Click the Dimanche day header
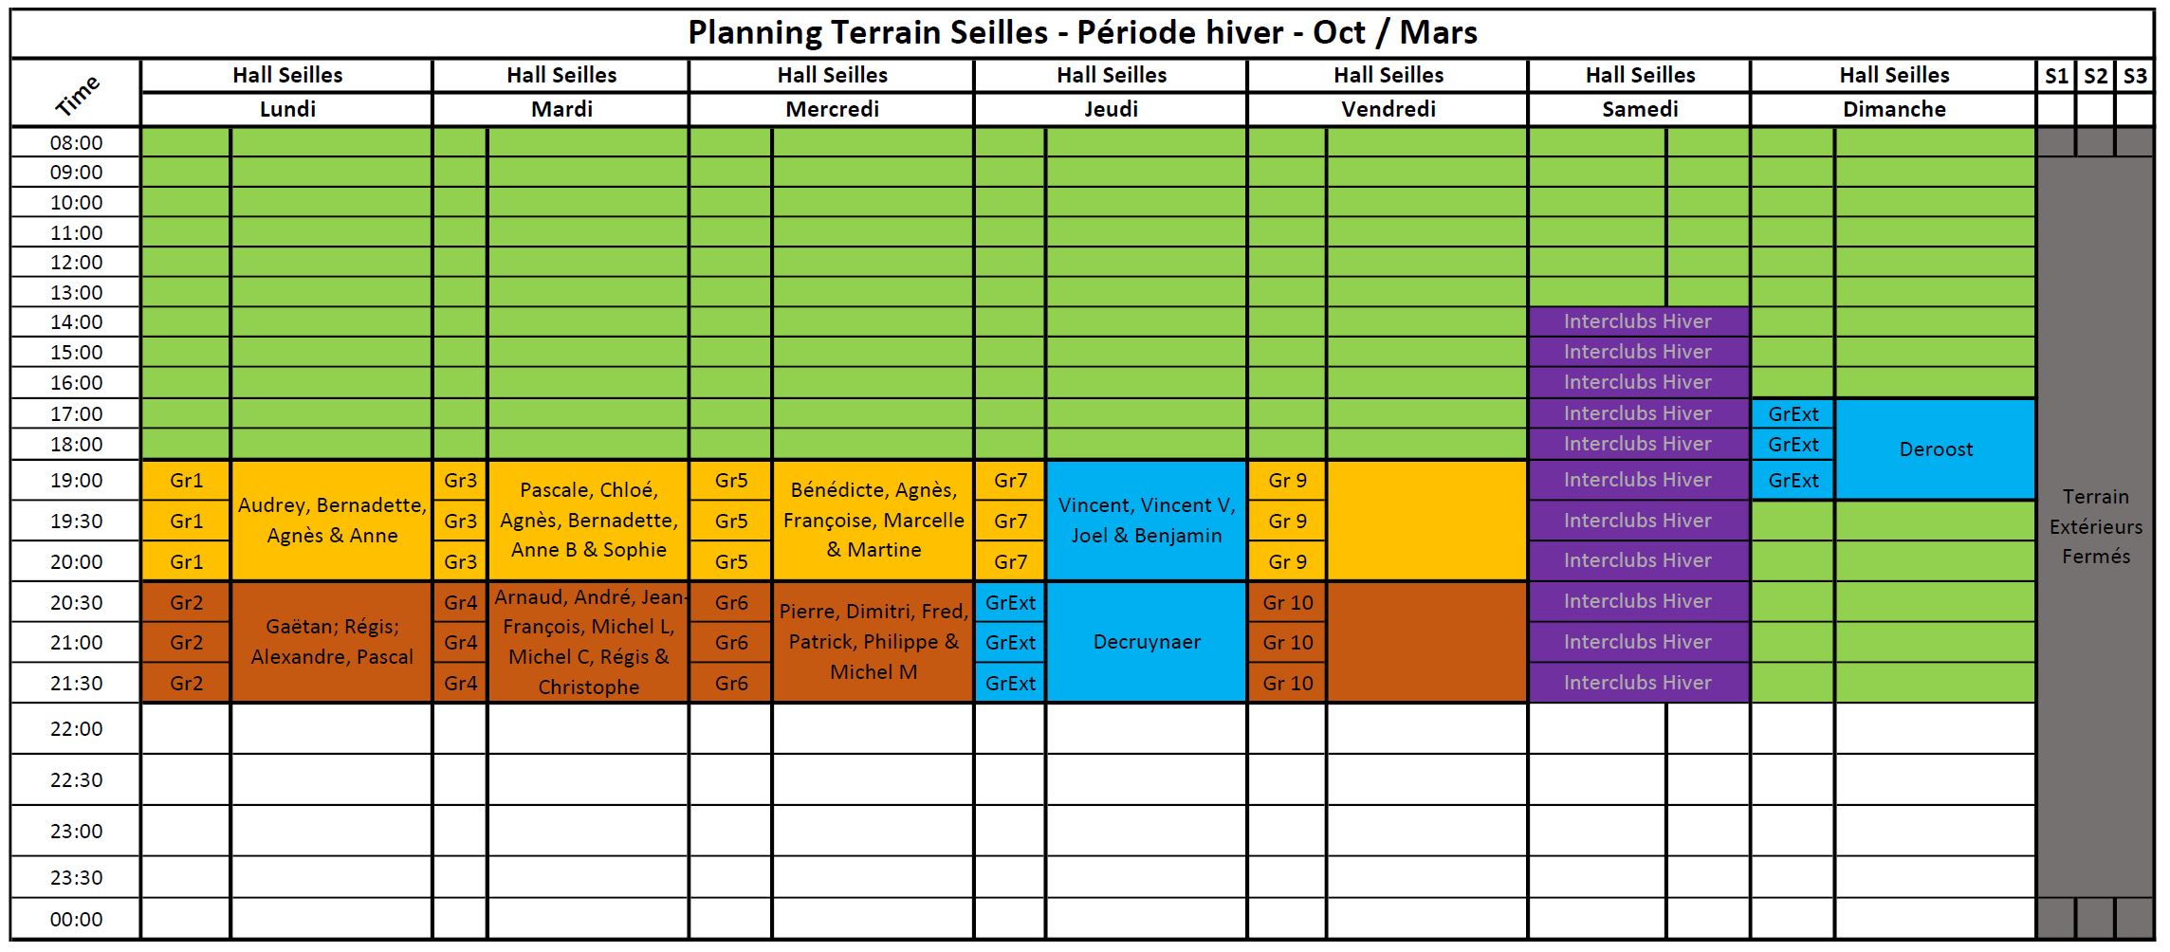 [x=1893, y=109]
